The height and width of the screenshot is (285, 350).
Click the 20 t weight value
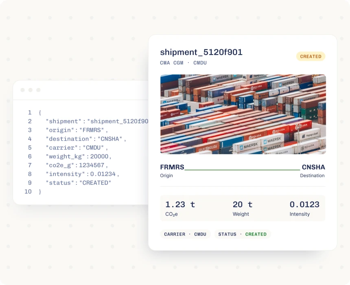coord(243,204)
